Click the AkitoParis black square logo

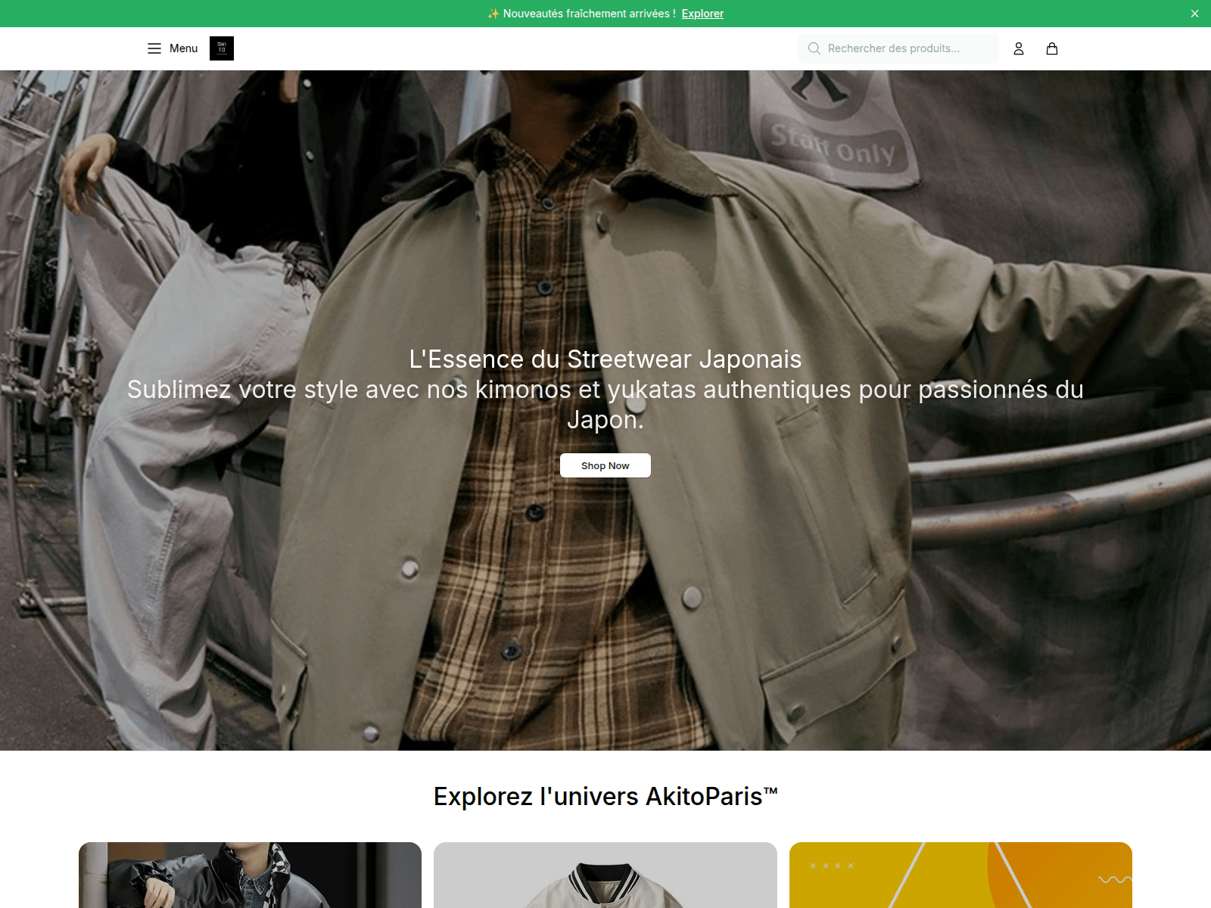(222, 48)
